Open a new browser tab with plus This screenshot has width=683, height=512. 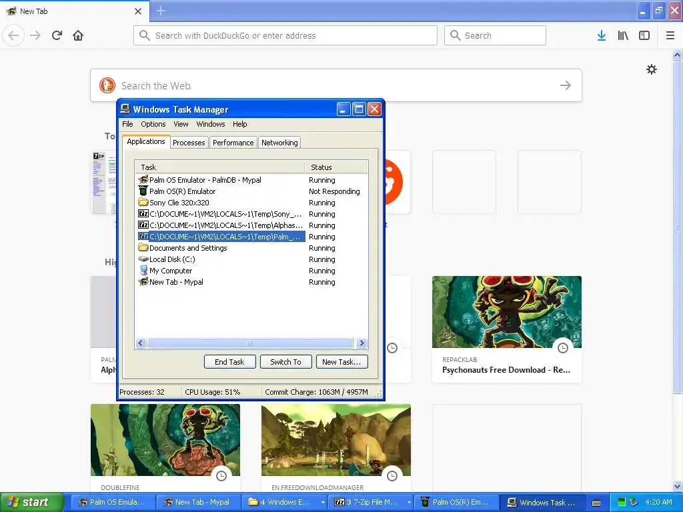point(161,11)
